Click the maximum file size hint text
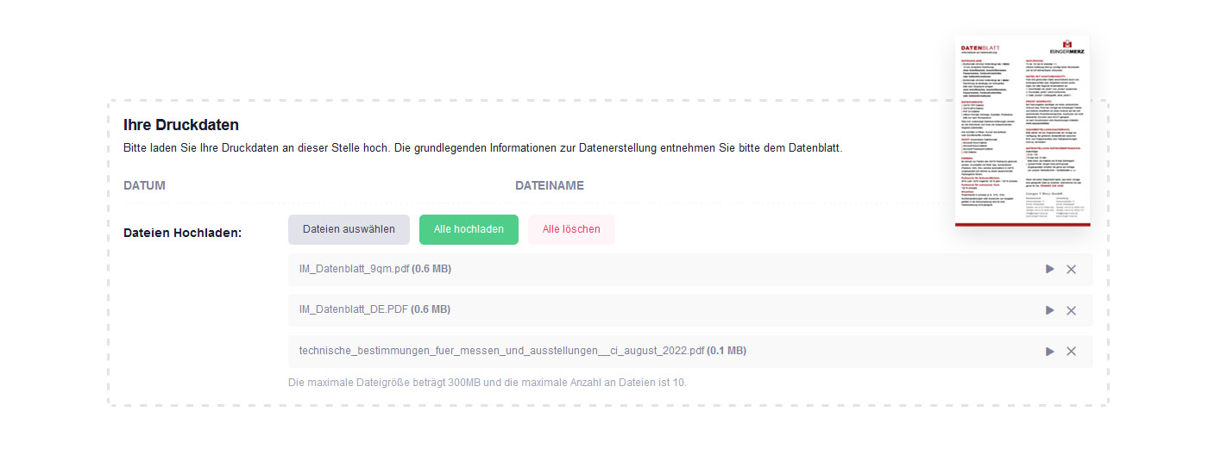 [x=487, y=382]
